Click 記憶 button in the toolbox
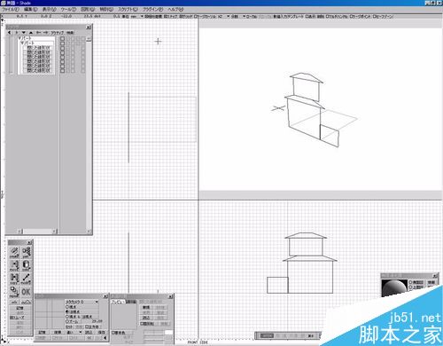443x346 pixels. (19, 308)
